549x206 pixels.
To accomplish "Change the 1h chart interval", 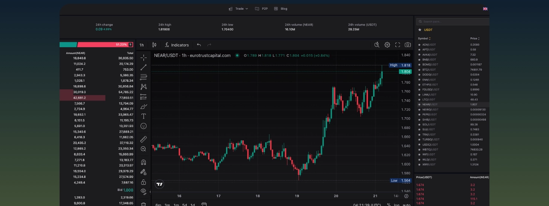I will 142,45.
